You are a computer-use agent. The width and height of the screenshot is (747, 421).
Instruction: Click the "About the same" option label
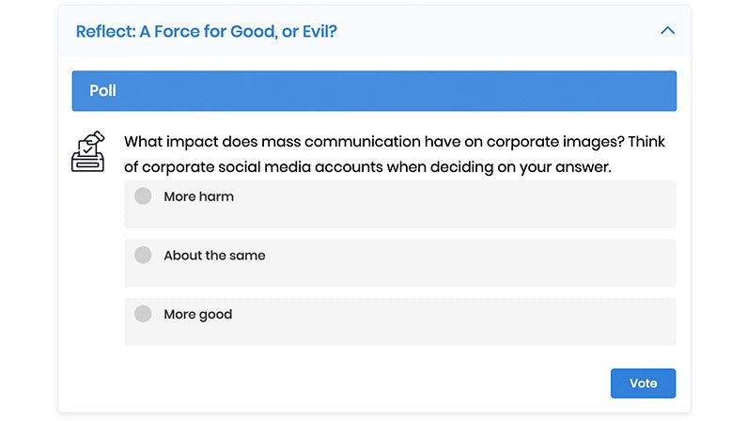coord(214,256)
